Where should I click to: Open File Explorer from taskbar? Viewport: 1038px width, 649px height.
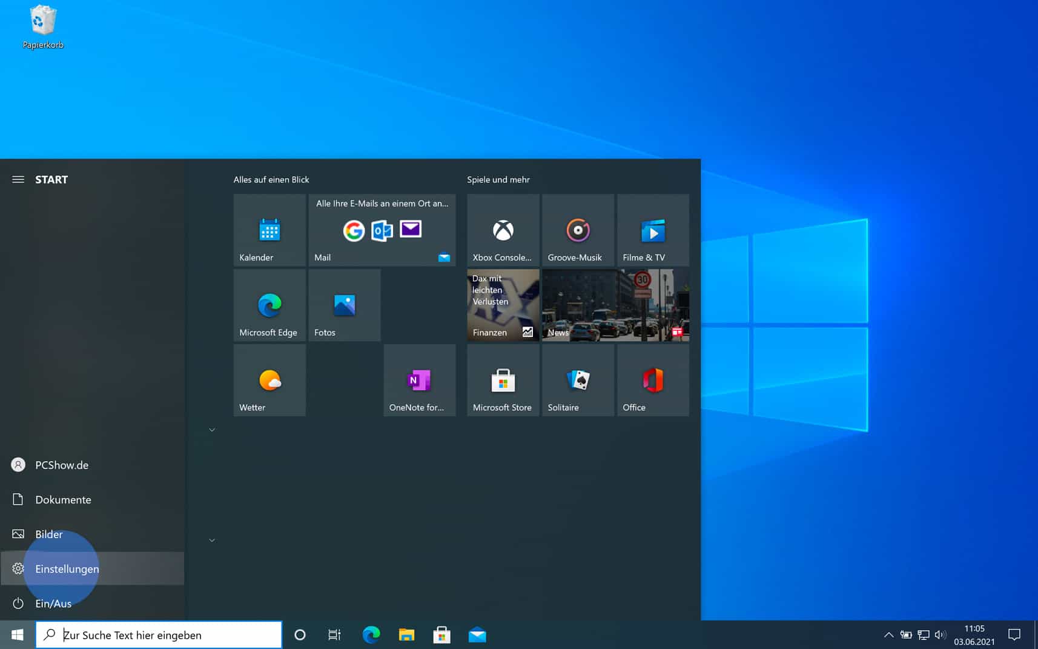click(x=406, y=634)
